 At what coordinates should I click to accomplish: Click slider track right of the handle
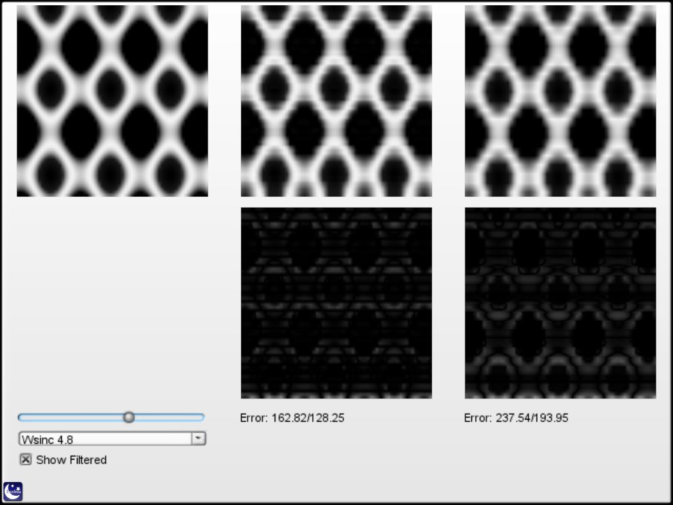tap(168, 417)
